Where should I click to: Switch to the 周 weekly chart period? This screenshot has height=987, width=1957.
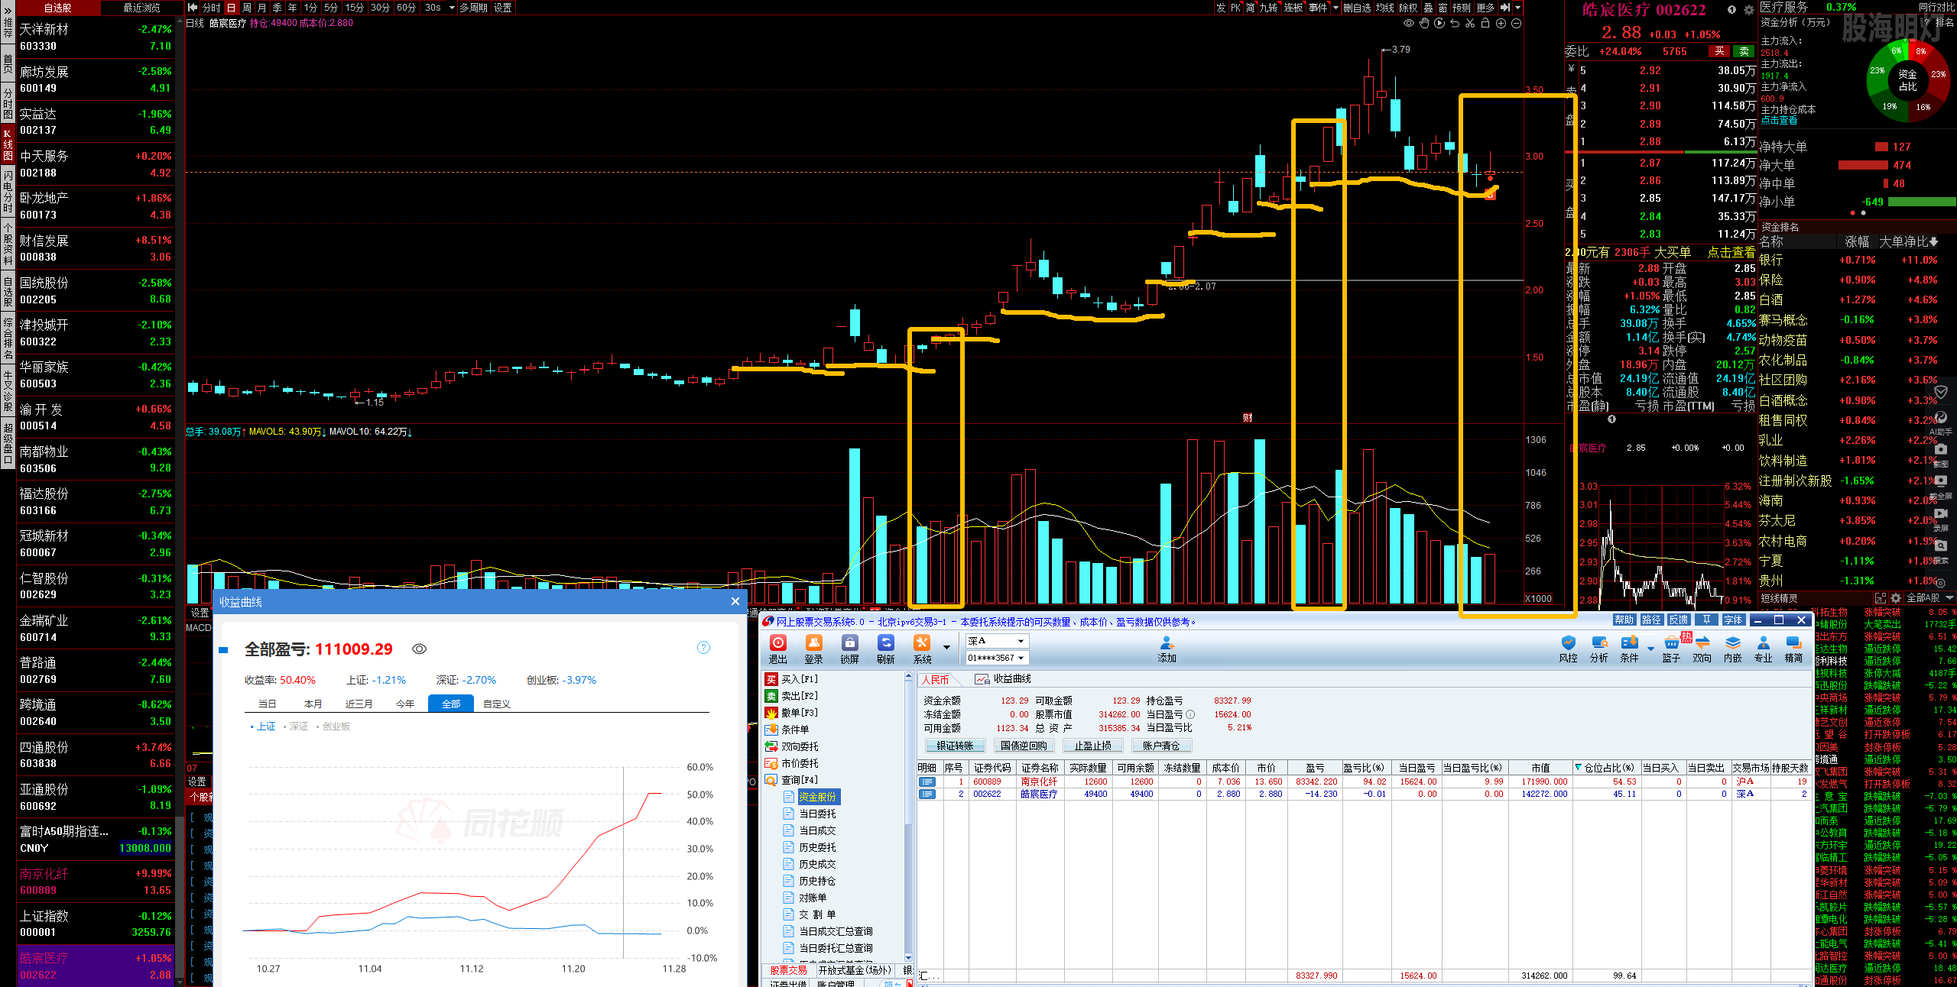coord(247,8)
